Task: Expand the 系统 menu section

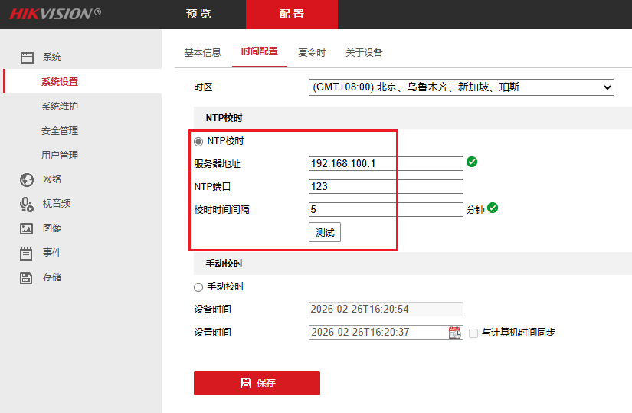Action: click(x=52, y=57)
